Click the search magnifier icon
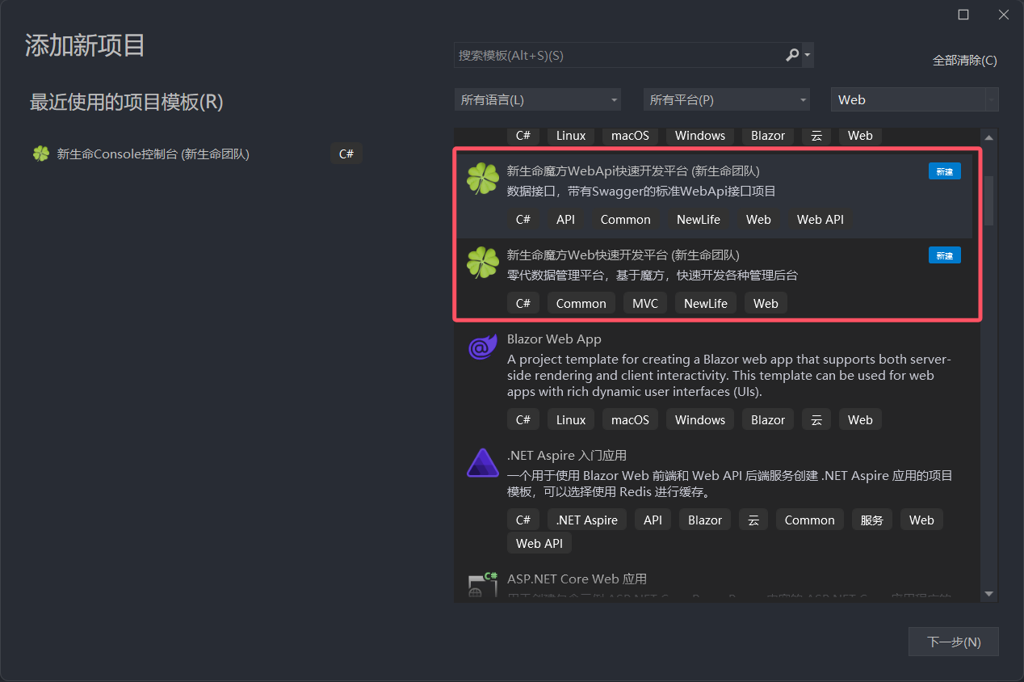This screenshot has height=682, width=1024. (792, 55)
